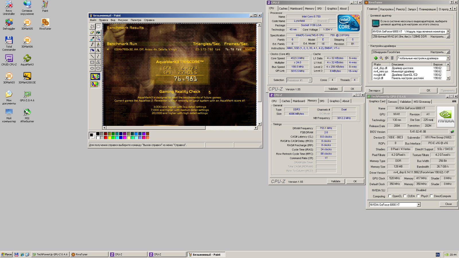Open the target adapter dropdown in RivaTuner

click(x=448, y=32)
